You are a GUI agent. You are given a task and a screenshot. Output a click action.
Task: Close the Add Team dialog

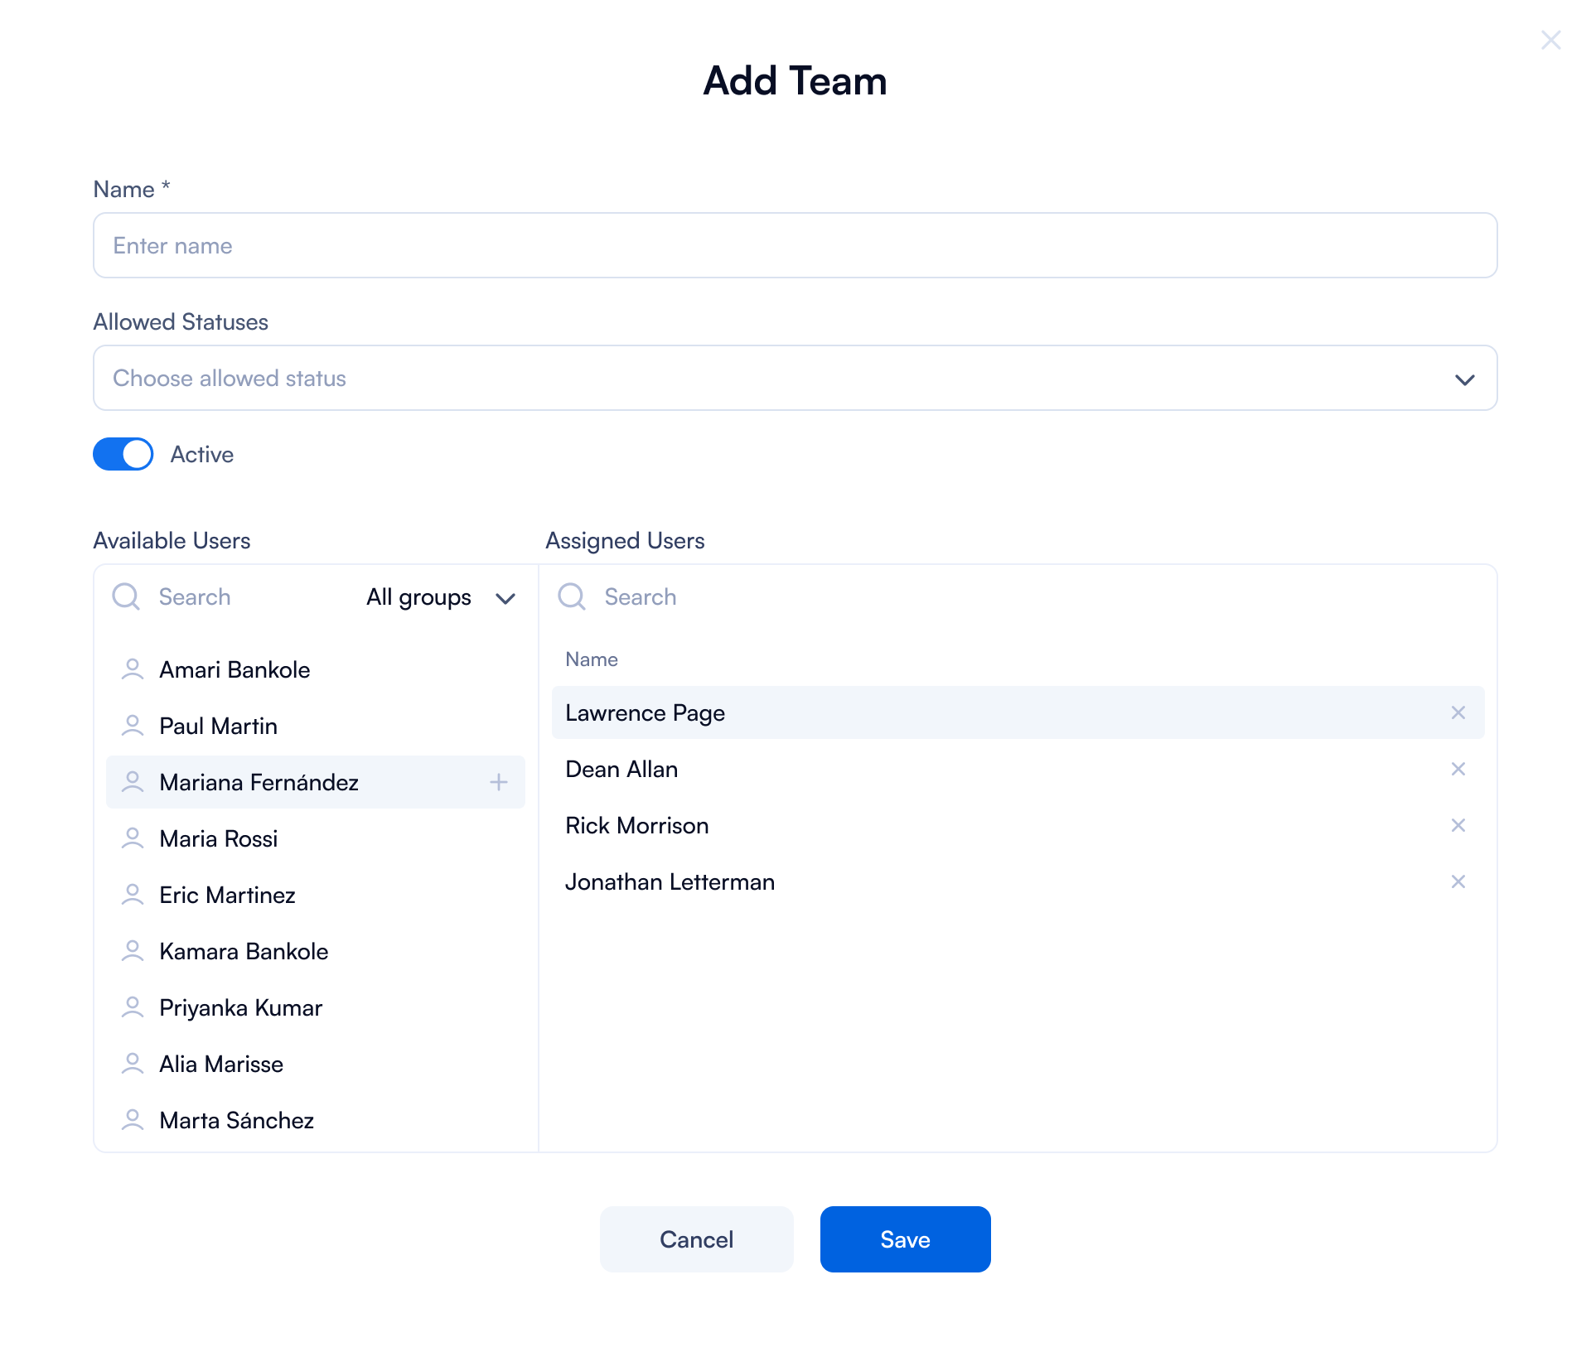coord(1551,40)
